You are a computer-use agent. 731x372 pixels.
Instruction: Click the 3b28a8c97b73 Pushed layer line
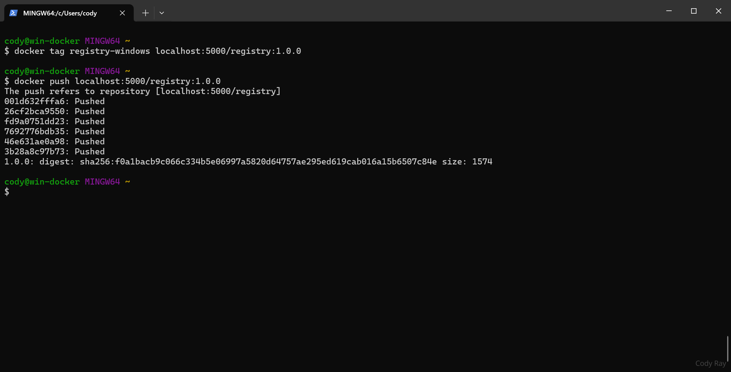(55, 152)
